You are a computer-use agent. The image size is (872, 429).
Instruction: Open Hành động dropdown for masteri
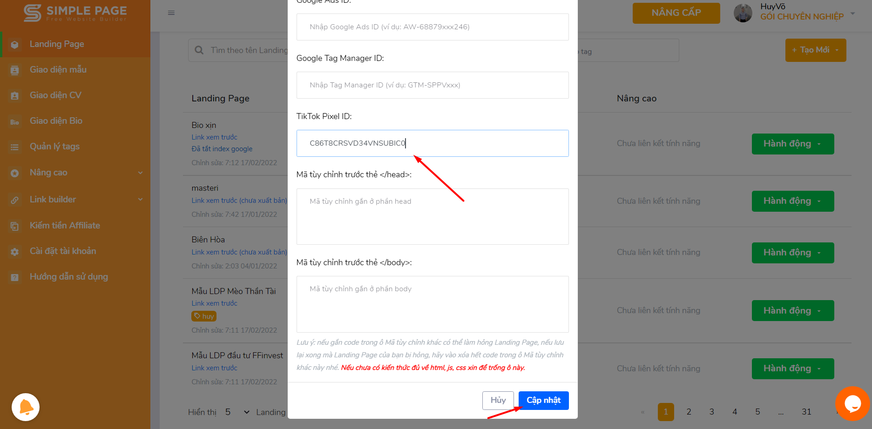pos(793,201)
